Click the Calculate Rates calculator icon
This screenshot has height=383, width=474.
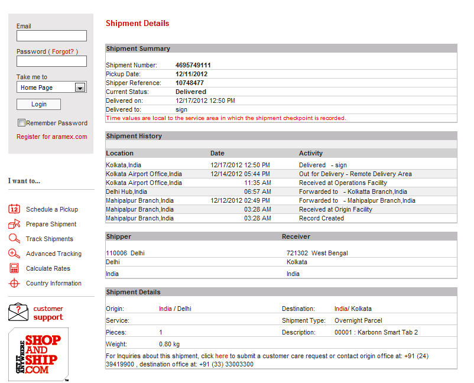[x=15, y=268]
